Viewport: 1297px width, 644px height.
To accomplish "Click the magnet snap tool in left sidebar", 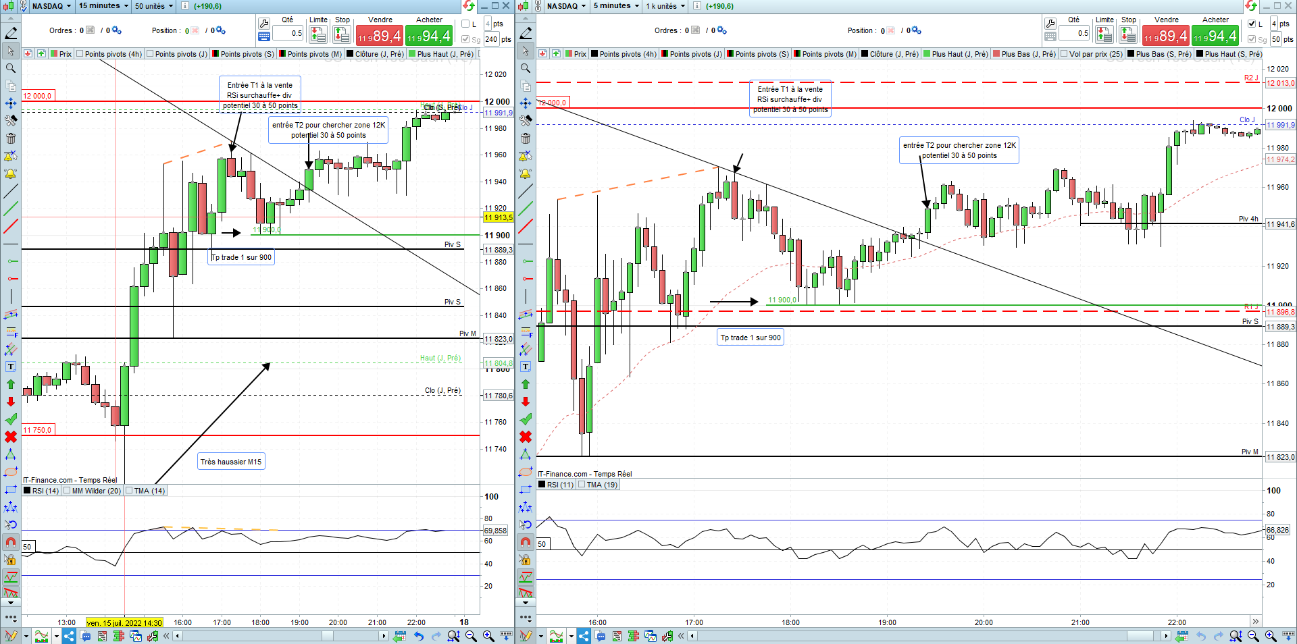I will pos(11,542).
